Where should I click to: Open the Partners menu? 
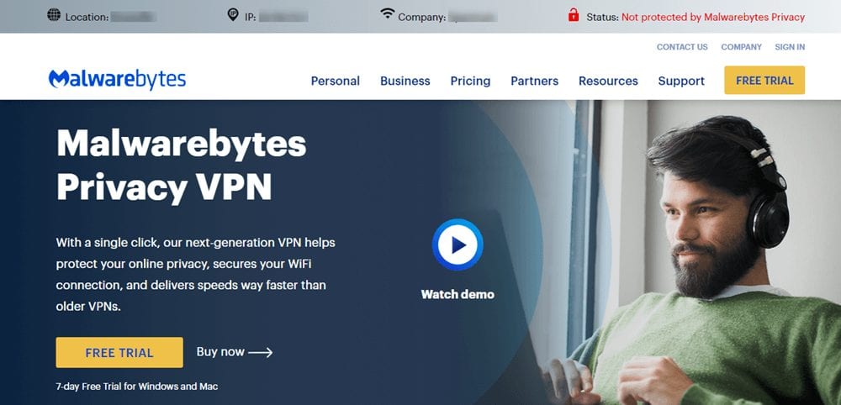[534, 81]
